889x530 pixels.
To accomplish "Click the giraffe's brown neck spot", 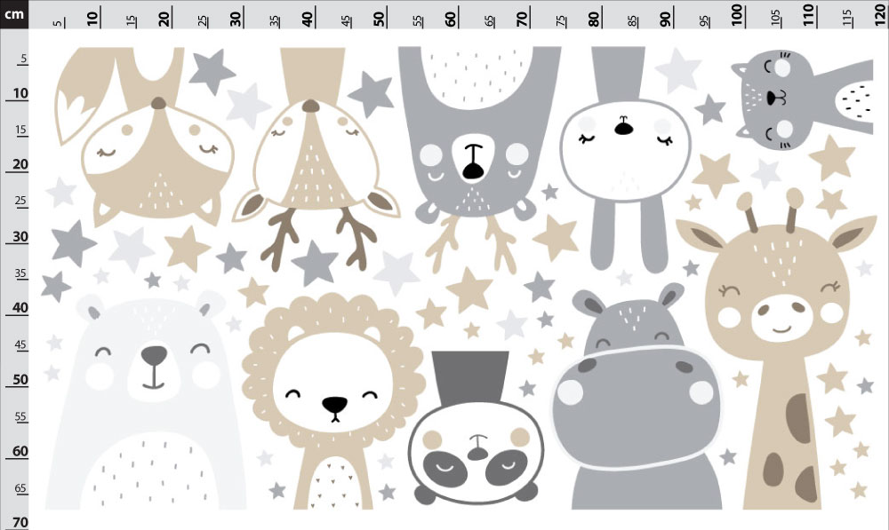I will (797, 418).
